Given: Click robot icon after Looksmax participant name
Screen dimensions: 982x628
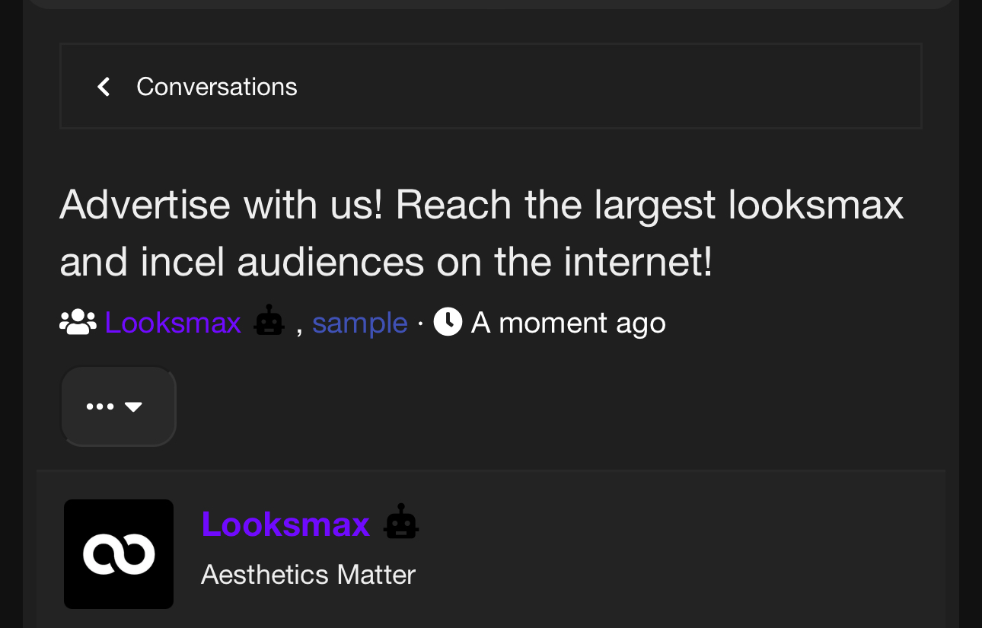Looking at the screenshot, I should coord(269,320).
